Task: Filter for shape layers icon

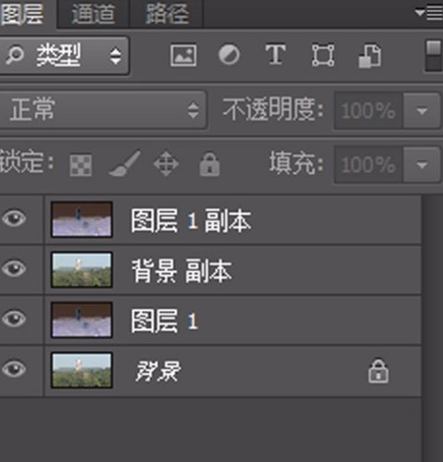Action: [x=323, y=56]
